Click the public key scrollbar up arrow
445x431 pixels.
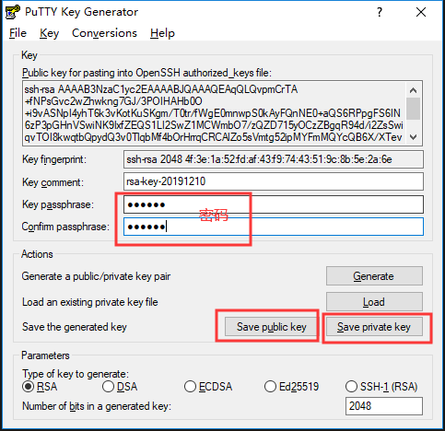(x=414, y=90)
